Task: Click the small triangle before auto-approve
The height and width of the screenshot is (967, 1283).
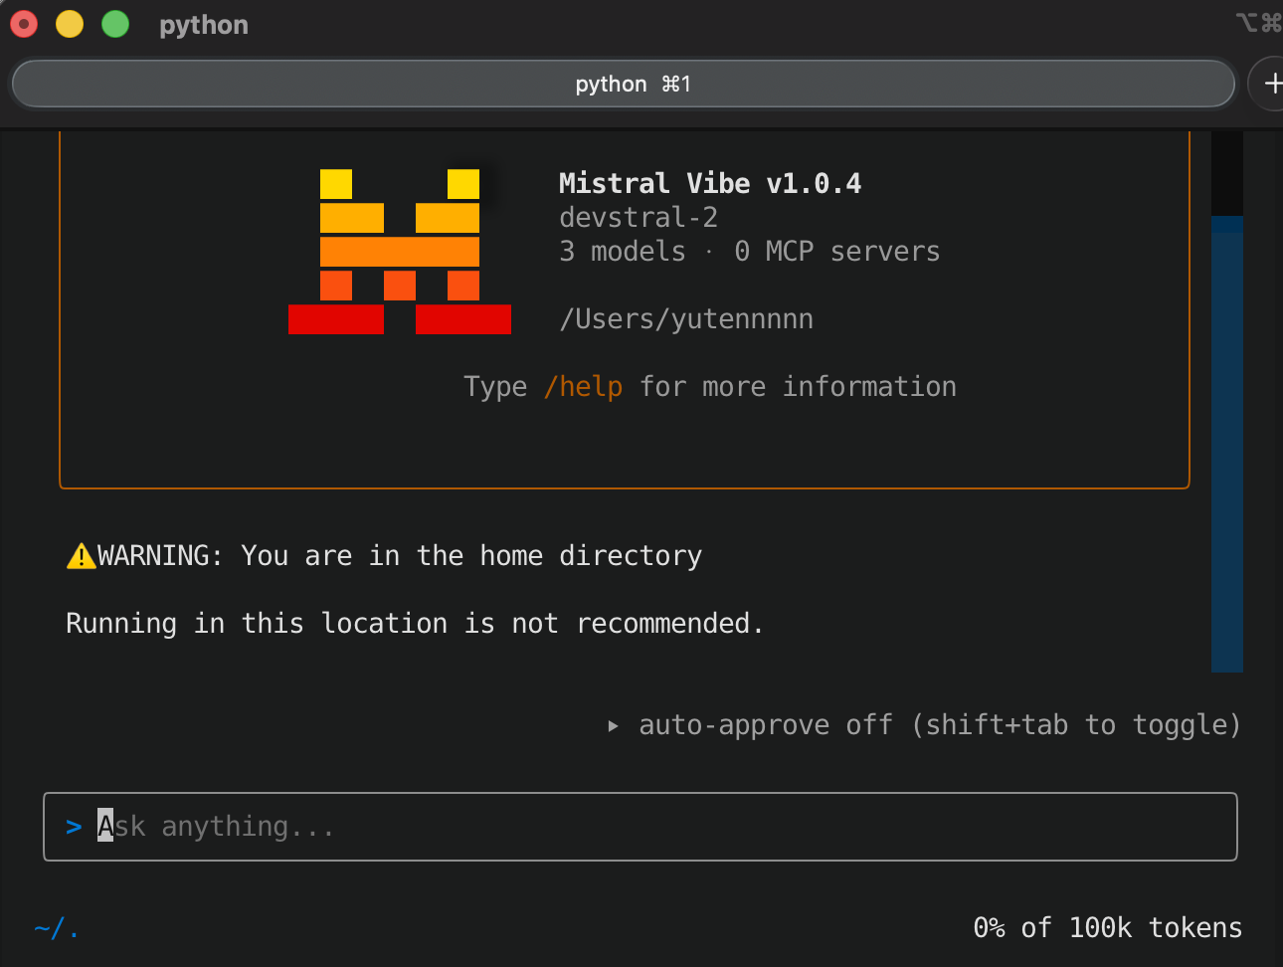Action: coord(613,726)
